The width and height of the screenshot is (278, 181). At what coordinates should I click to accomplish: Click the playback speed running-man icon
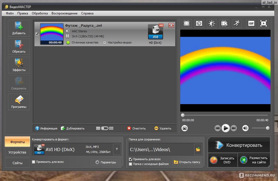(237, 23)
